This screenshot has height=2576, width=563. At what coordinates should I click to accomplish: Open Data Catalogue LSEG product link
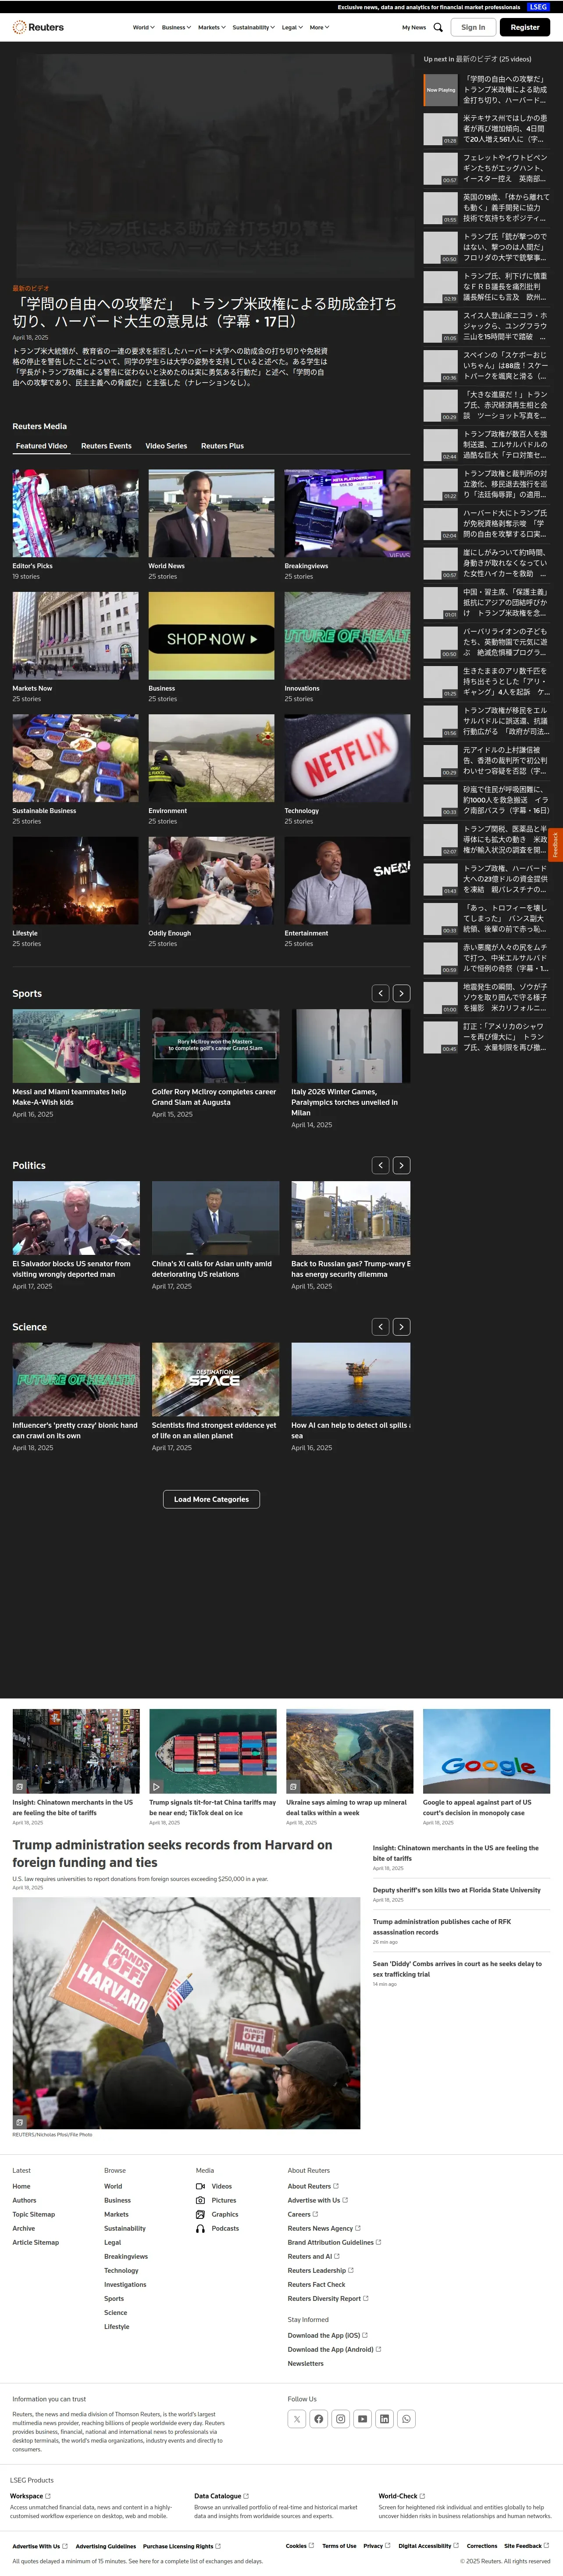pos(221,2496)
